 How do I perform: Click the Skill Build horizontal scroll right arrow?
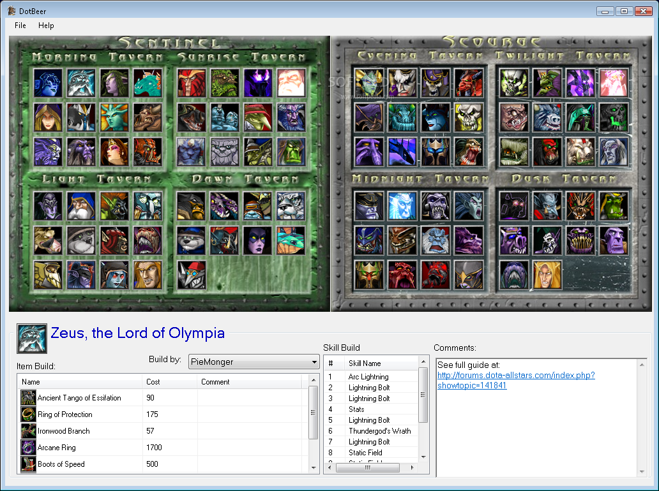413,467
